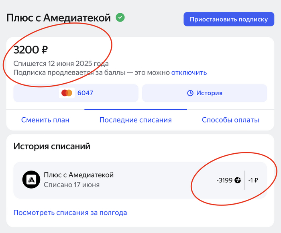Follow the отключить link

(x=189, y=72)
